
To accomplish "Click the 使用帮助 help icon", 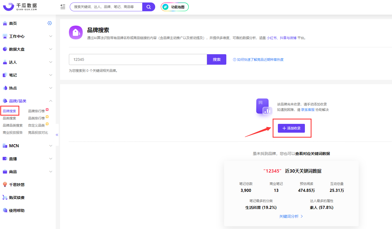I will click(5, 210).
